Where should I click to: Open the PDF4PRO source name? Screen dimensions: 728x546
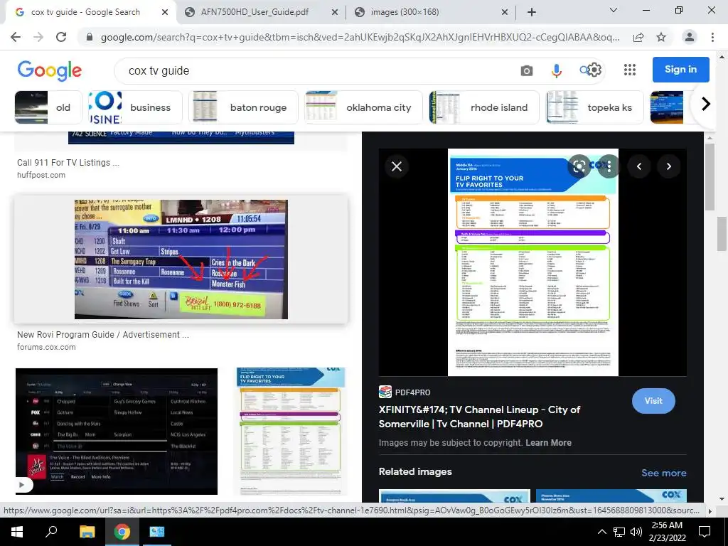click(413, 392)
